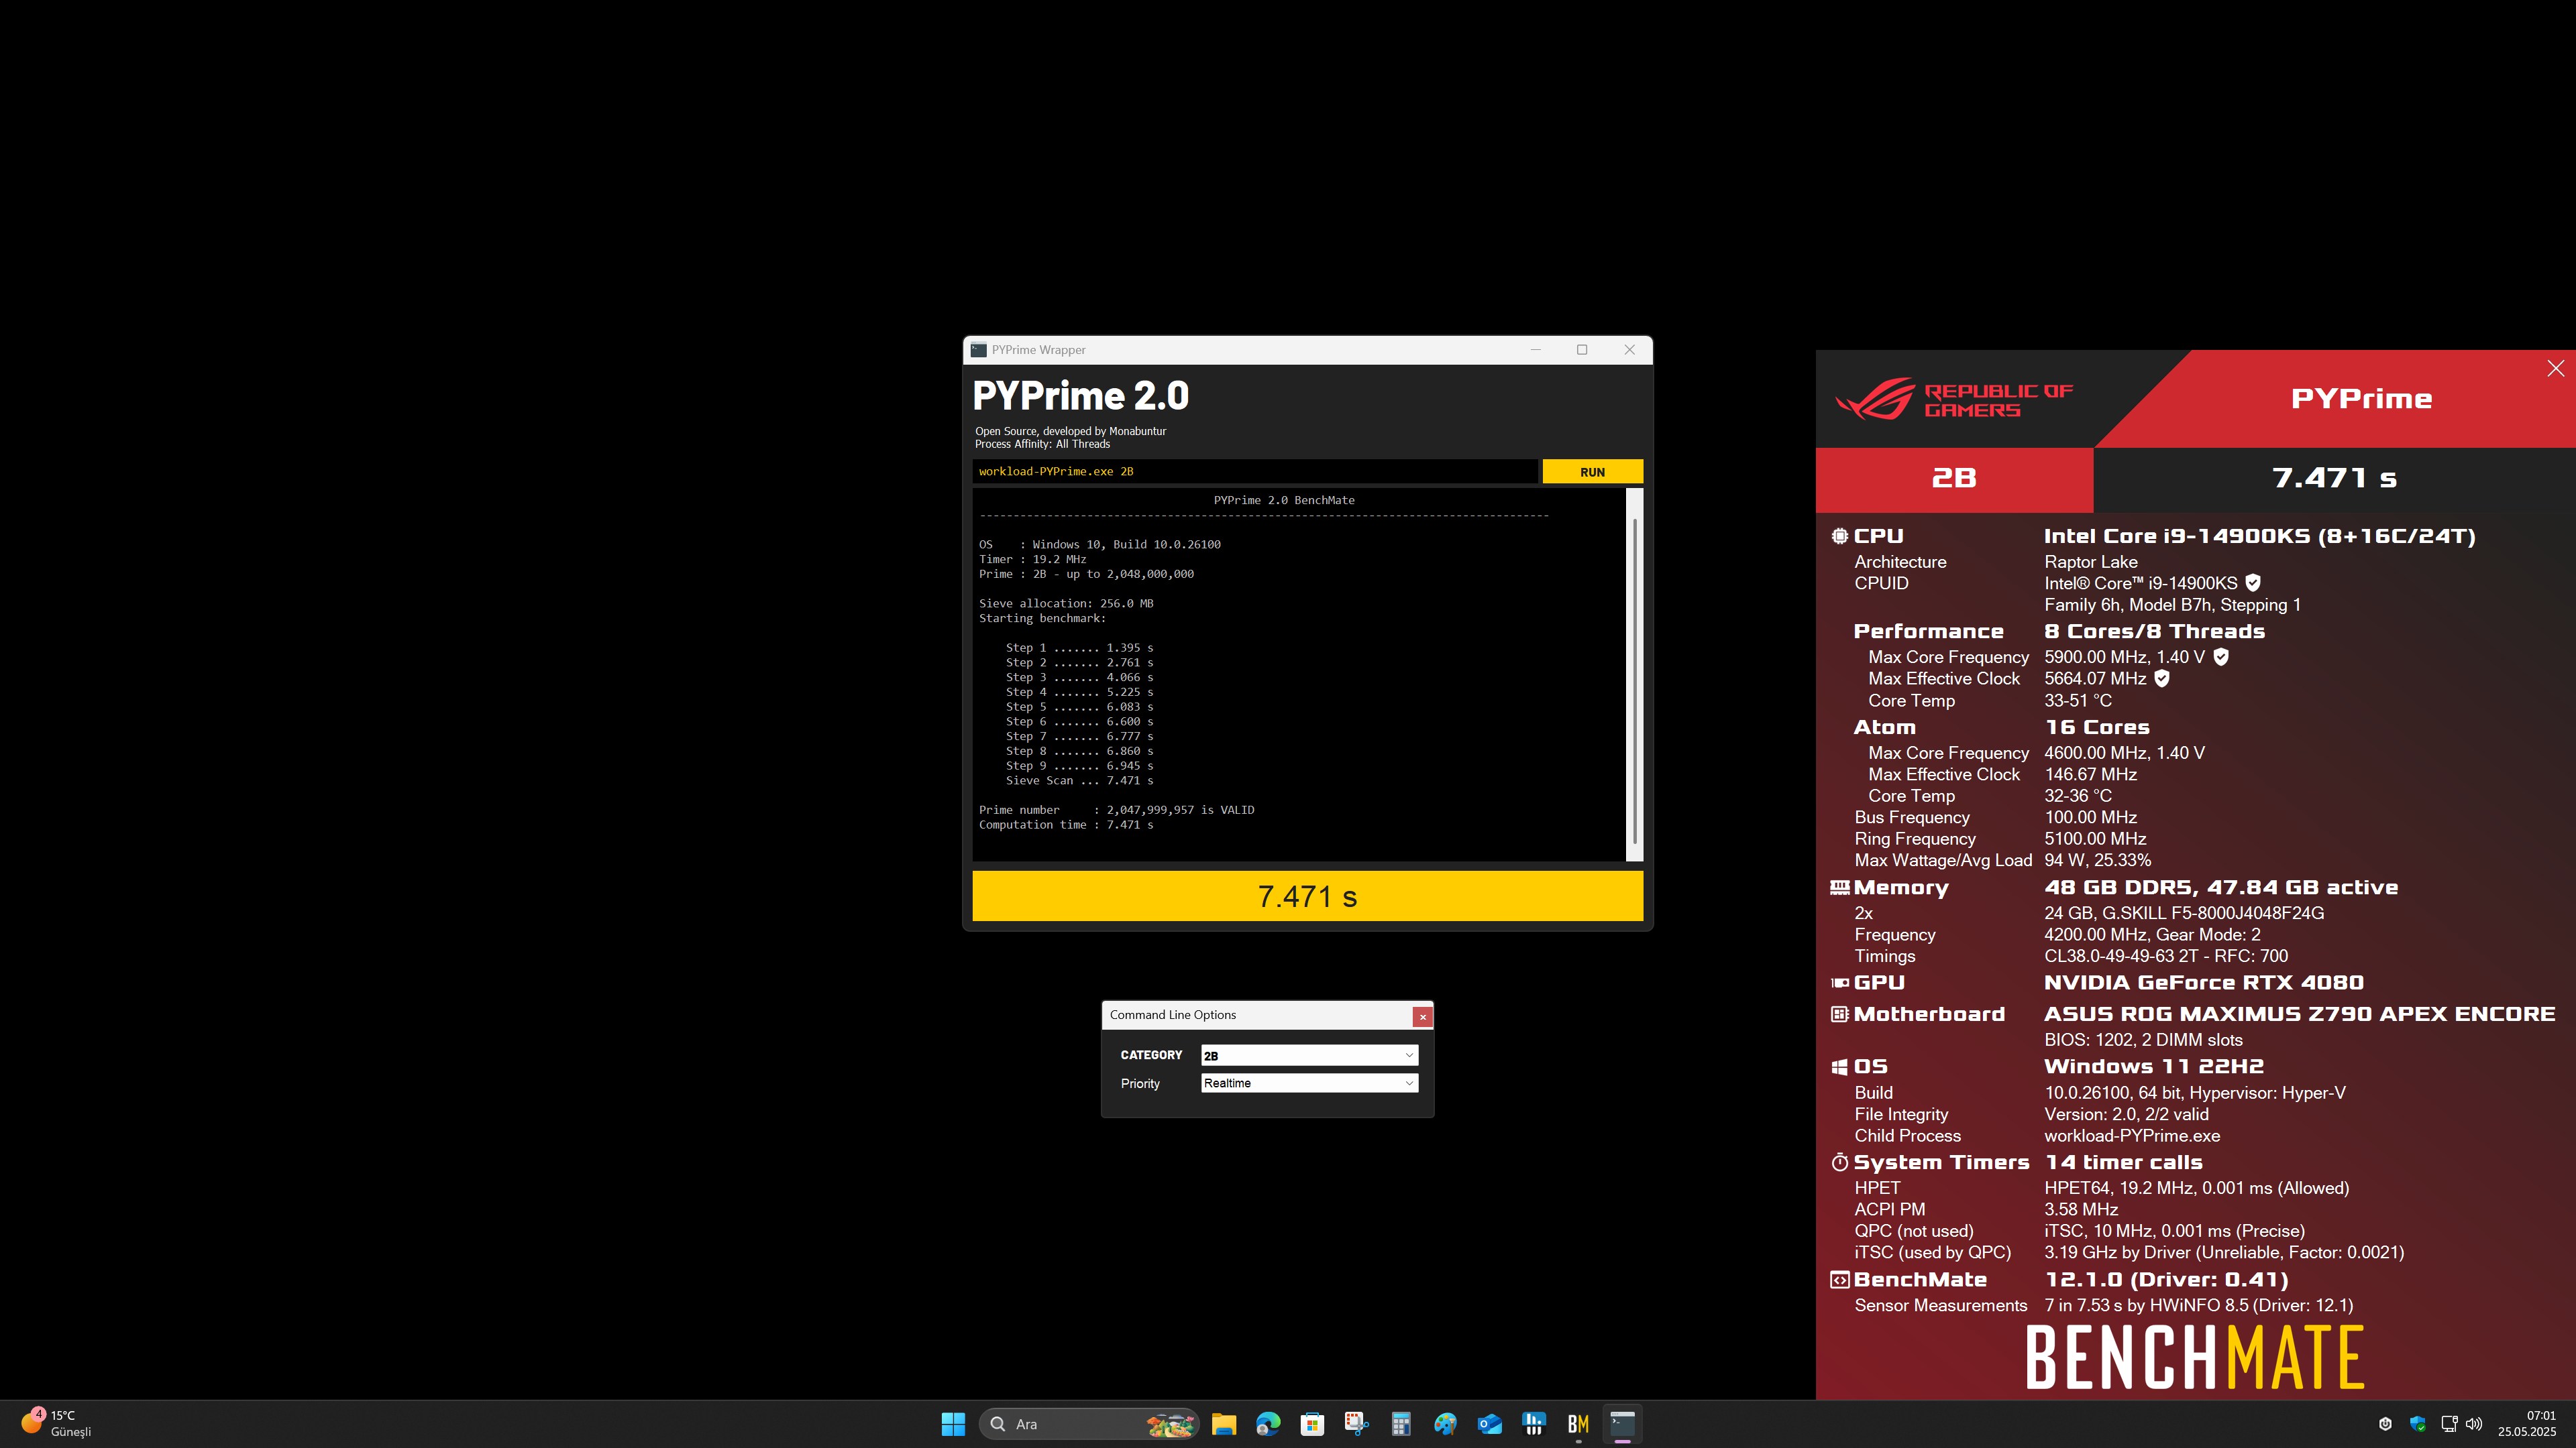The width and height of the screenshot is (2576, 1448).
Task: Click the clock showing 07:01 25.05.2025
Action: click(2527, 1424)
